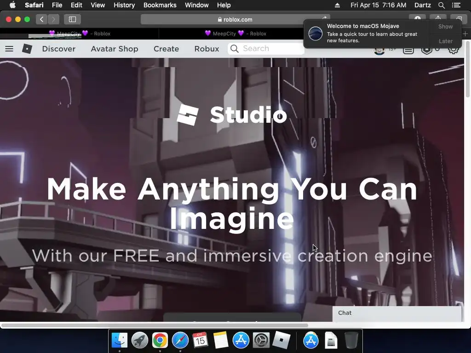Open the Safari menu
Image resolution: width=471 pixels, height=353 pixels.
[x=34, y=5]
